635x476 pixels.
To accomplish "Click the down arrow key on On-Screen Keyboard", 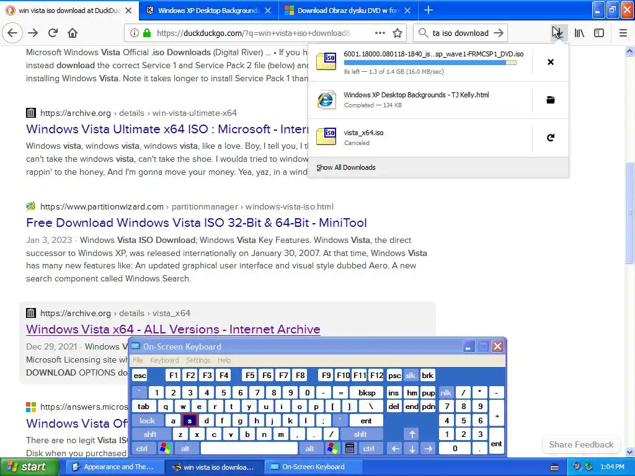I will [x=412, y=449].
